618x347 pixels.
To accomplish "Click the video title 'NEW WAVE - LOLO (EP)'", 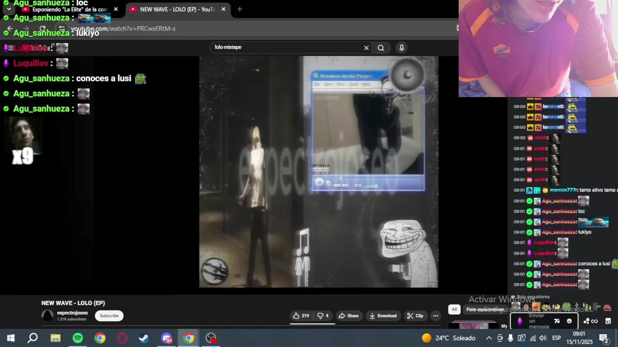I will coord(73,303).
